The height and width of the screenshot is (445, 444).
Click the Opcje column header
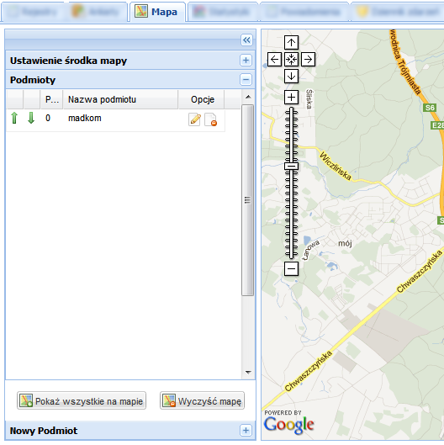click(x=202, y=99)
